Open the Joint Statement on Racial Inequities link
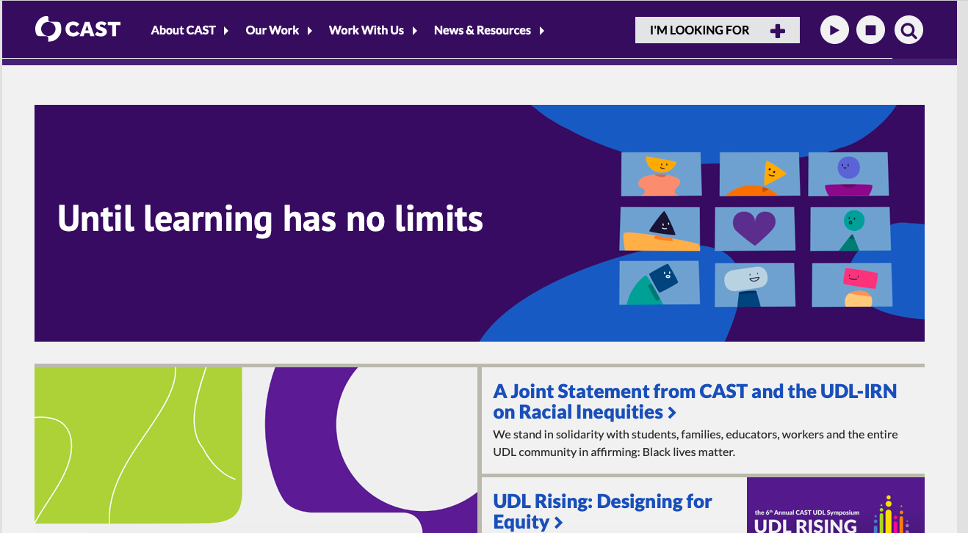This screenshot has height=533, width=968. pyautogui.click(x=695, y=401)
